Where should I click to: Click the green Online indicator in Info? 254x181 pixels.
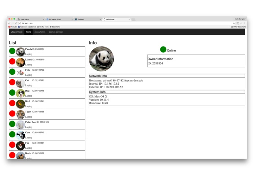(163, 49)
